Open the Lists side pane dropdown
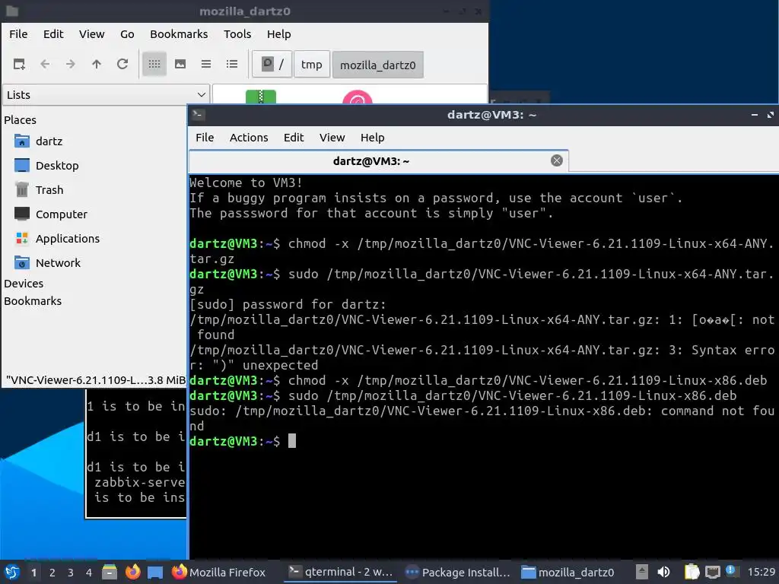This screenshot has width=779, height=584. tap(106, 95)
